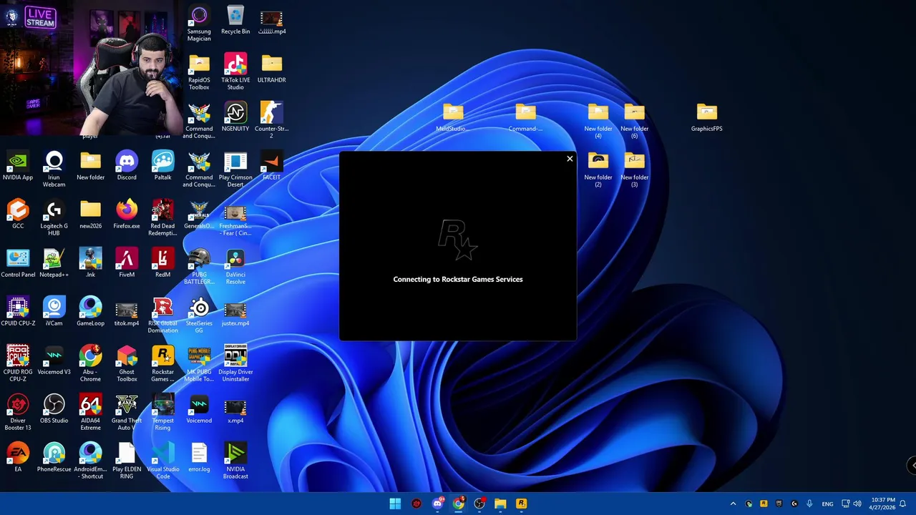Select FACEIT desktop icon
The width and height of the screenshot is (916, 515).
point(271,166)
